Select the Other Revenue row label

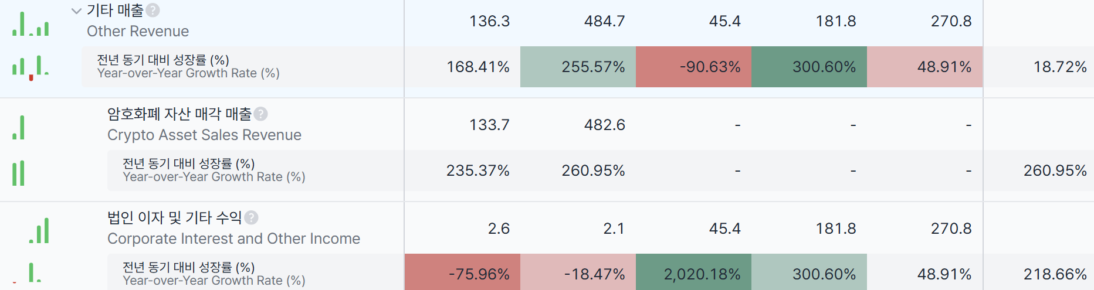[138, 31]
